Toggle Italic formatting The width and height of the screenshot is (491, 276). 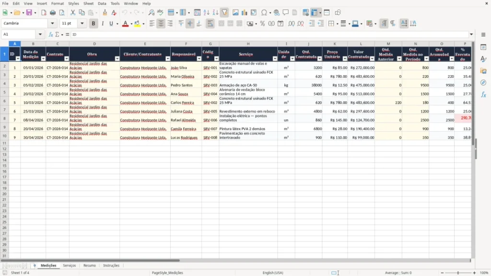point(103,23)
